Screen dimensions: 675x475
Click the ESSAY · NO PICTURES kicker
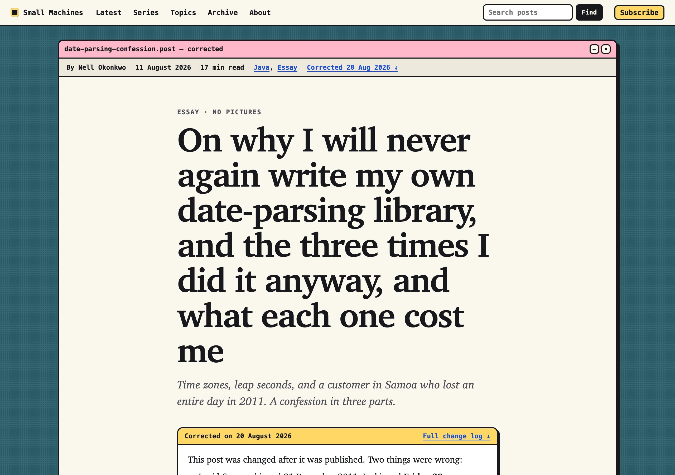tap(219, 112)
